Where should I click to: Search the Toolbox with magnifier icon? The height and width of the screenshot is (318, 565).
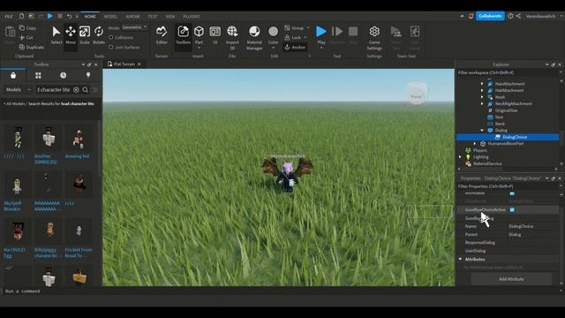[x=86, y=90]
